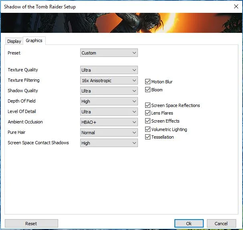The image size is (243, 230).
Task: Click the Cancel button
Action: point(221,224)
